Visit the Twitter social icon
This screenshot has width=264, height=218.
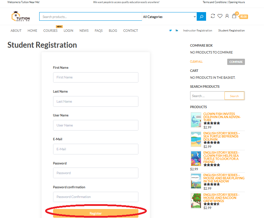170,31
